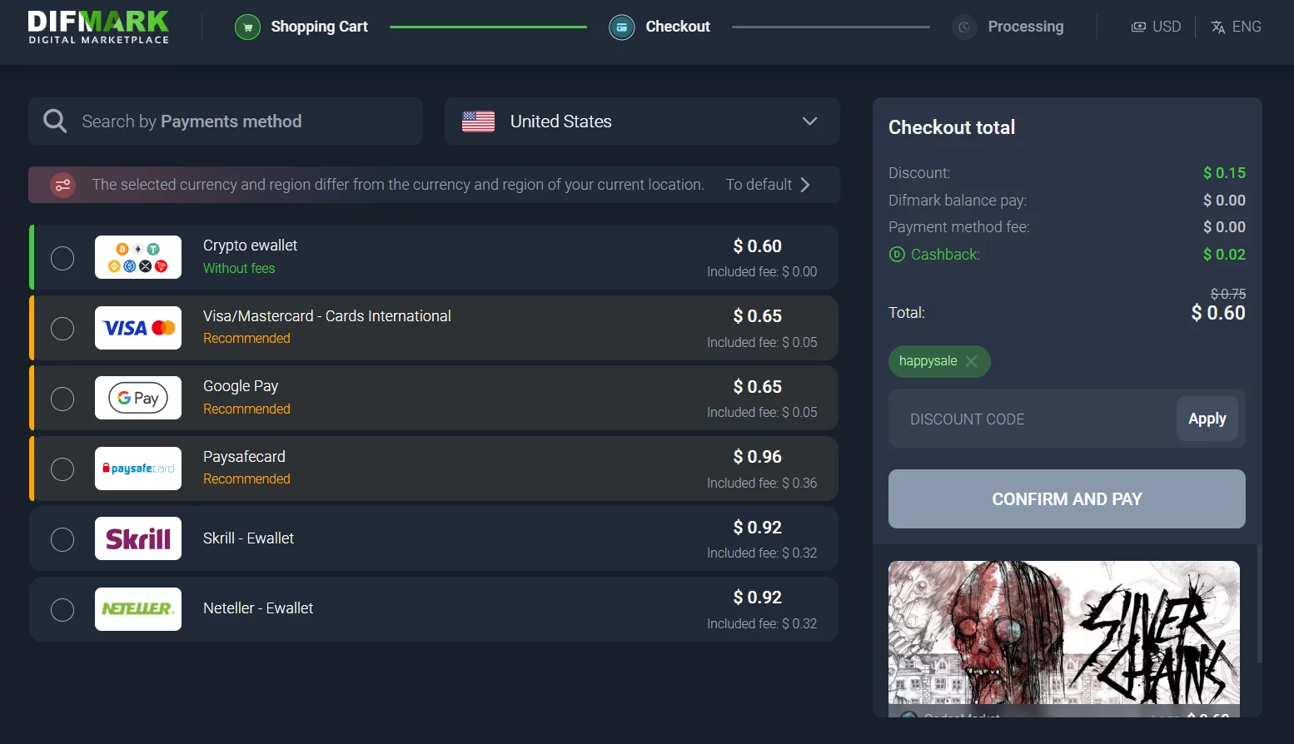Click the Cashback info icon

pyautogui.click(x=897, y=255)
